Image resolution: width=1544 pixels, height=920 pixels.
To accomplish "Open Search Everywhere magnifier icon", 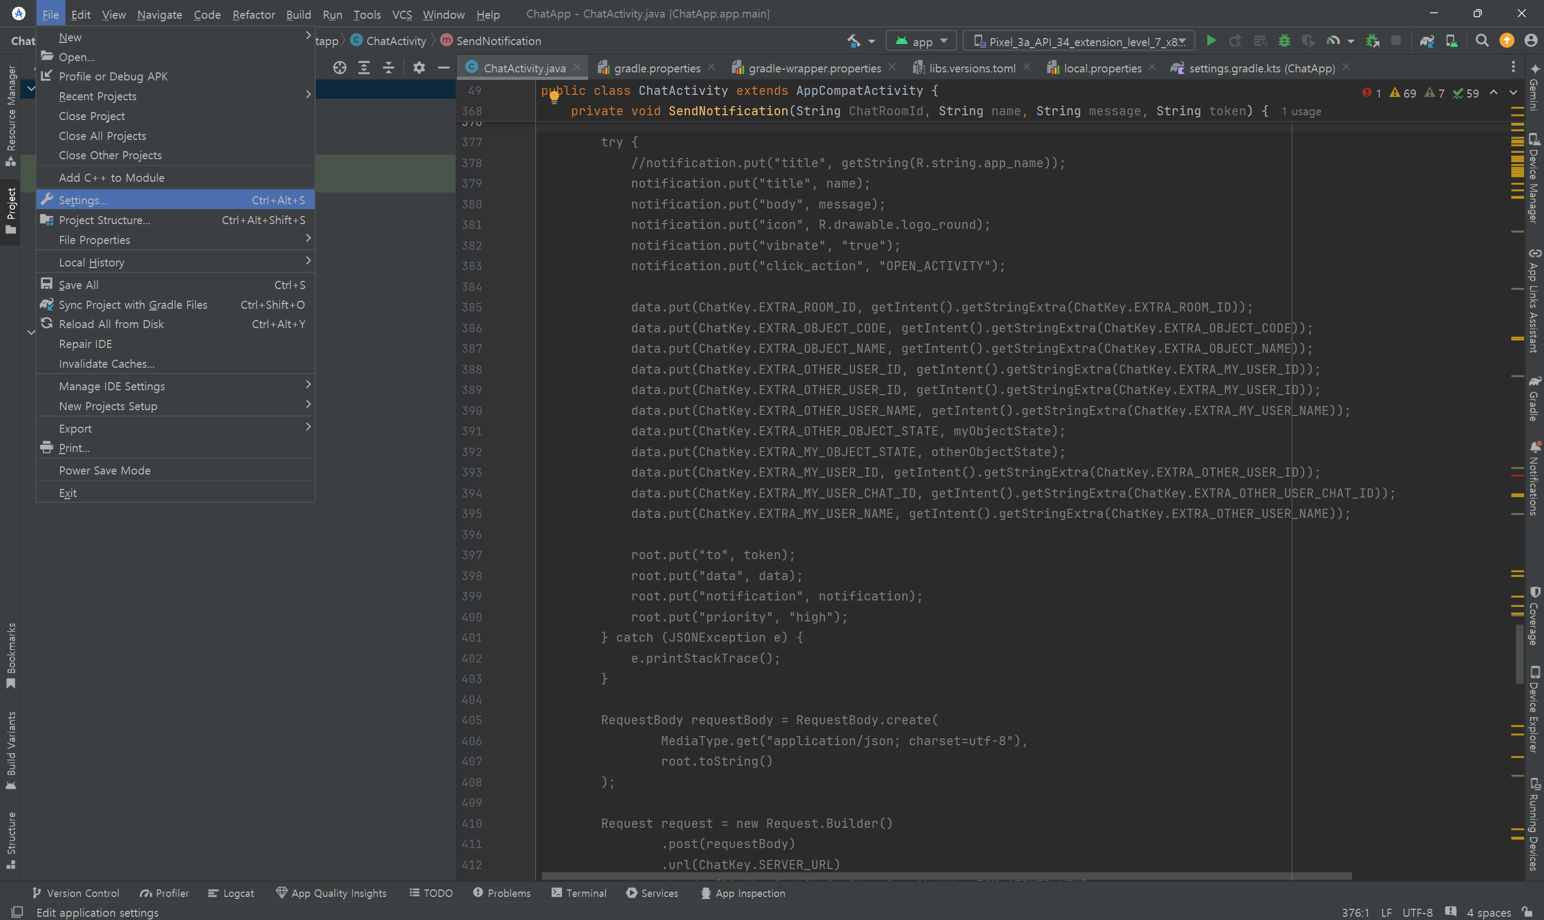I will (x=1482, y=41).
